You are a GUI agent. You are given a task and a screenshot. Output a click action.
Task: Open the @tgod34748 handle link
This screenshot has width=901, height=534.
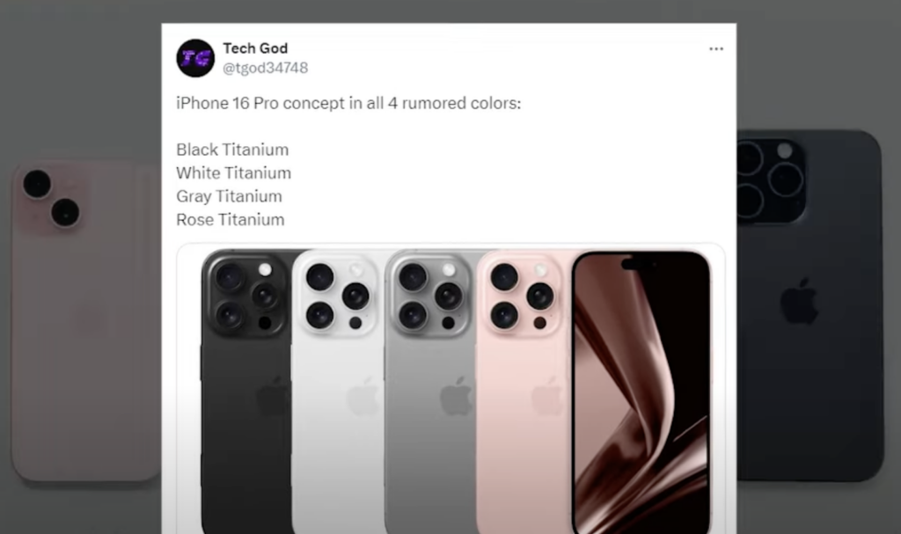(x=265, y=68)
